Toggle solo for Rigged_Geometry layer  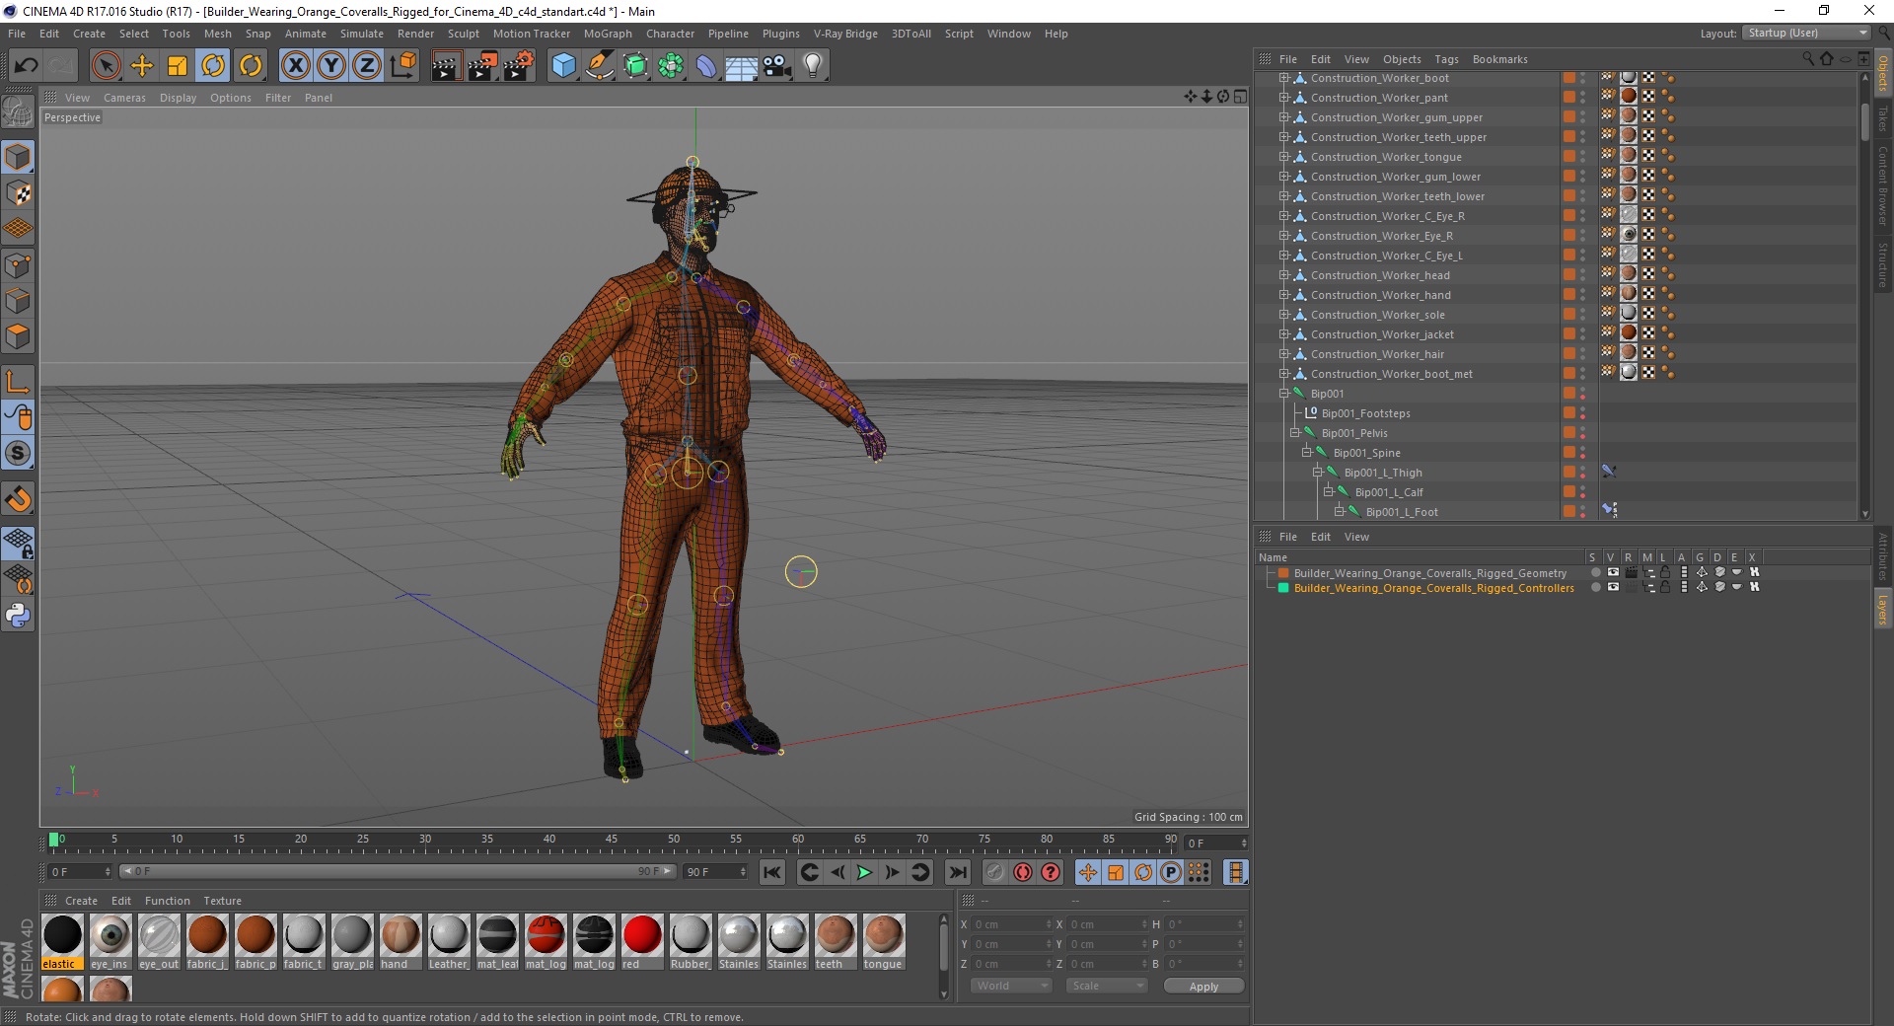click(x=1595, y=572)
